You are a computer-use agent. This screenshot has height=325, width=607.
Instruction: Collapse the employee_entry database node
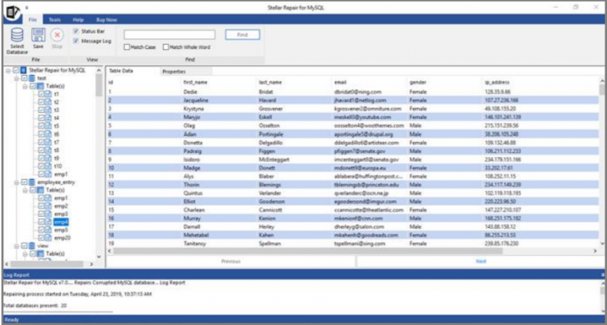pos(17,182)
